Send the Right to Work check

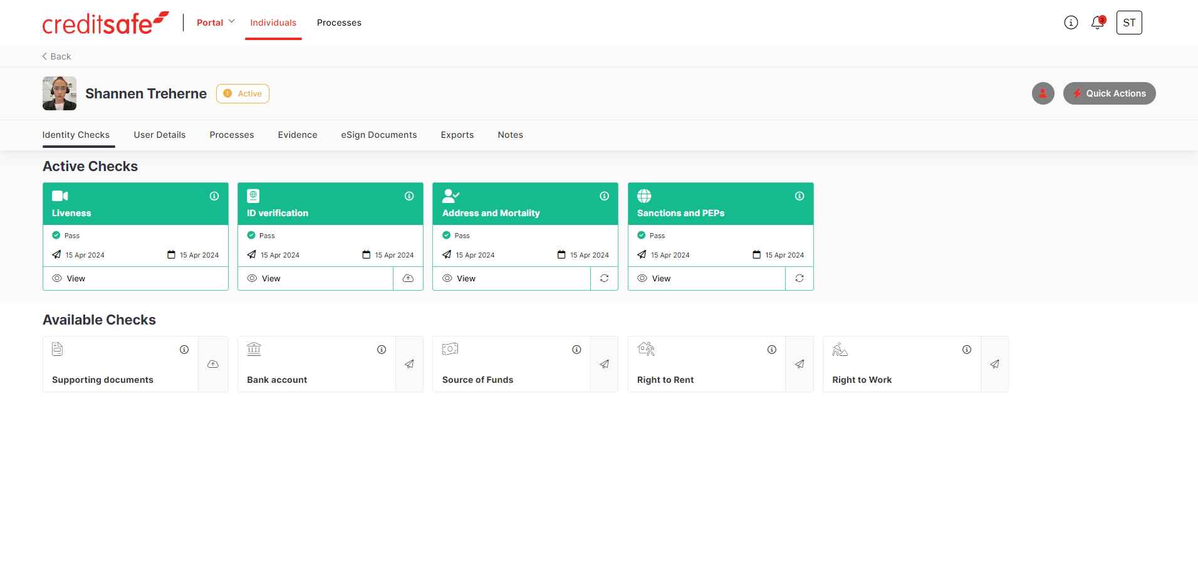coord(994,364)
